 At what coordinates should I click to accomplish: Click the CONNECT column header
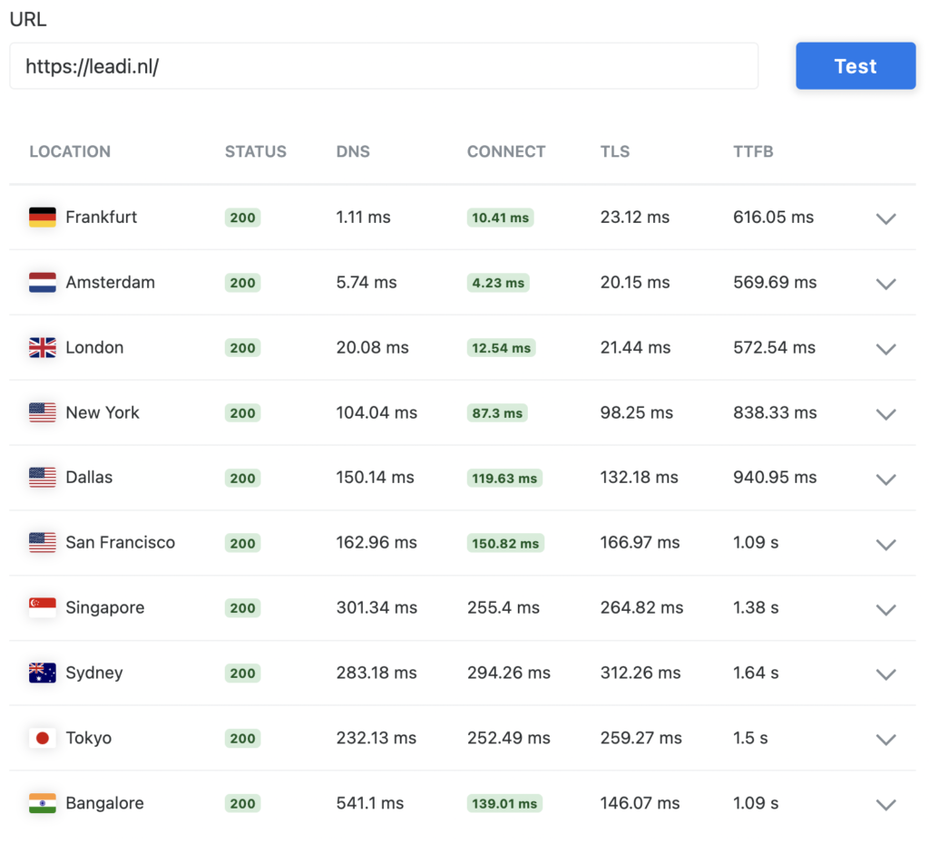[x=506, y=151]
